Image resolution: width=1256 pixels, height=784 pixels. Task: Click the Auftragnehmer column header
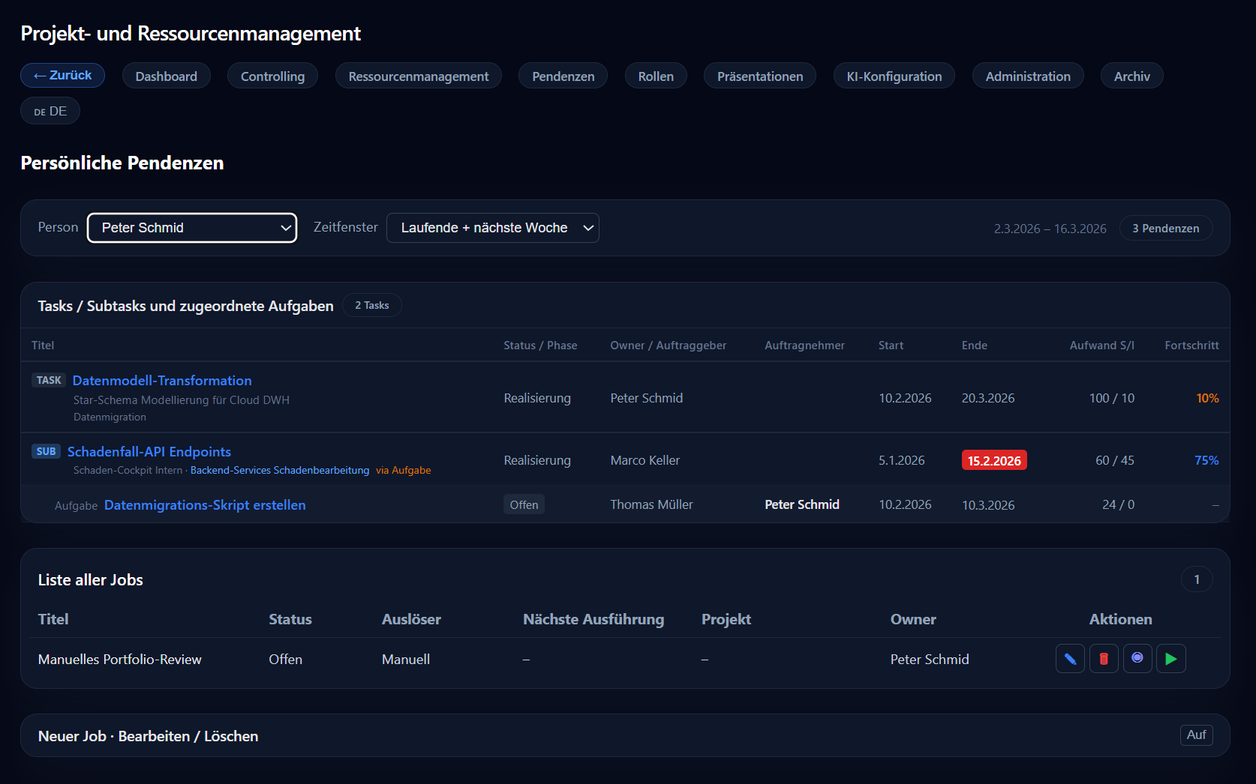[x=804, y=346]
